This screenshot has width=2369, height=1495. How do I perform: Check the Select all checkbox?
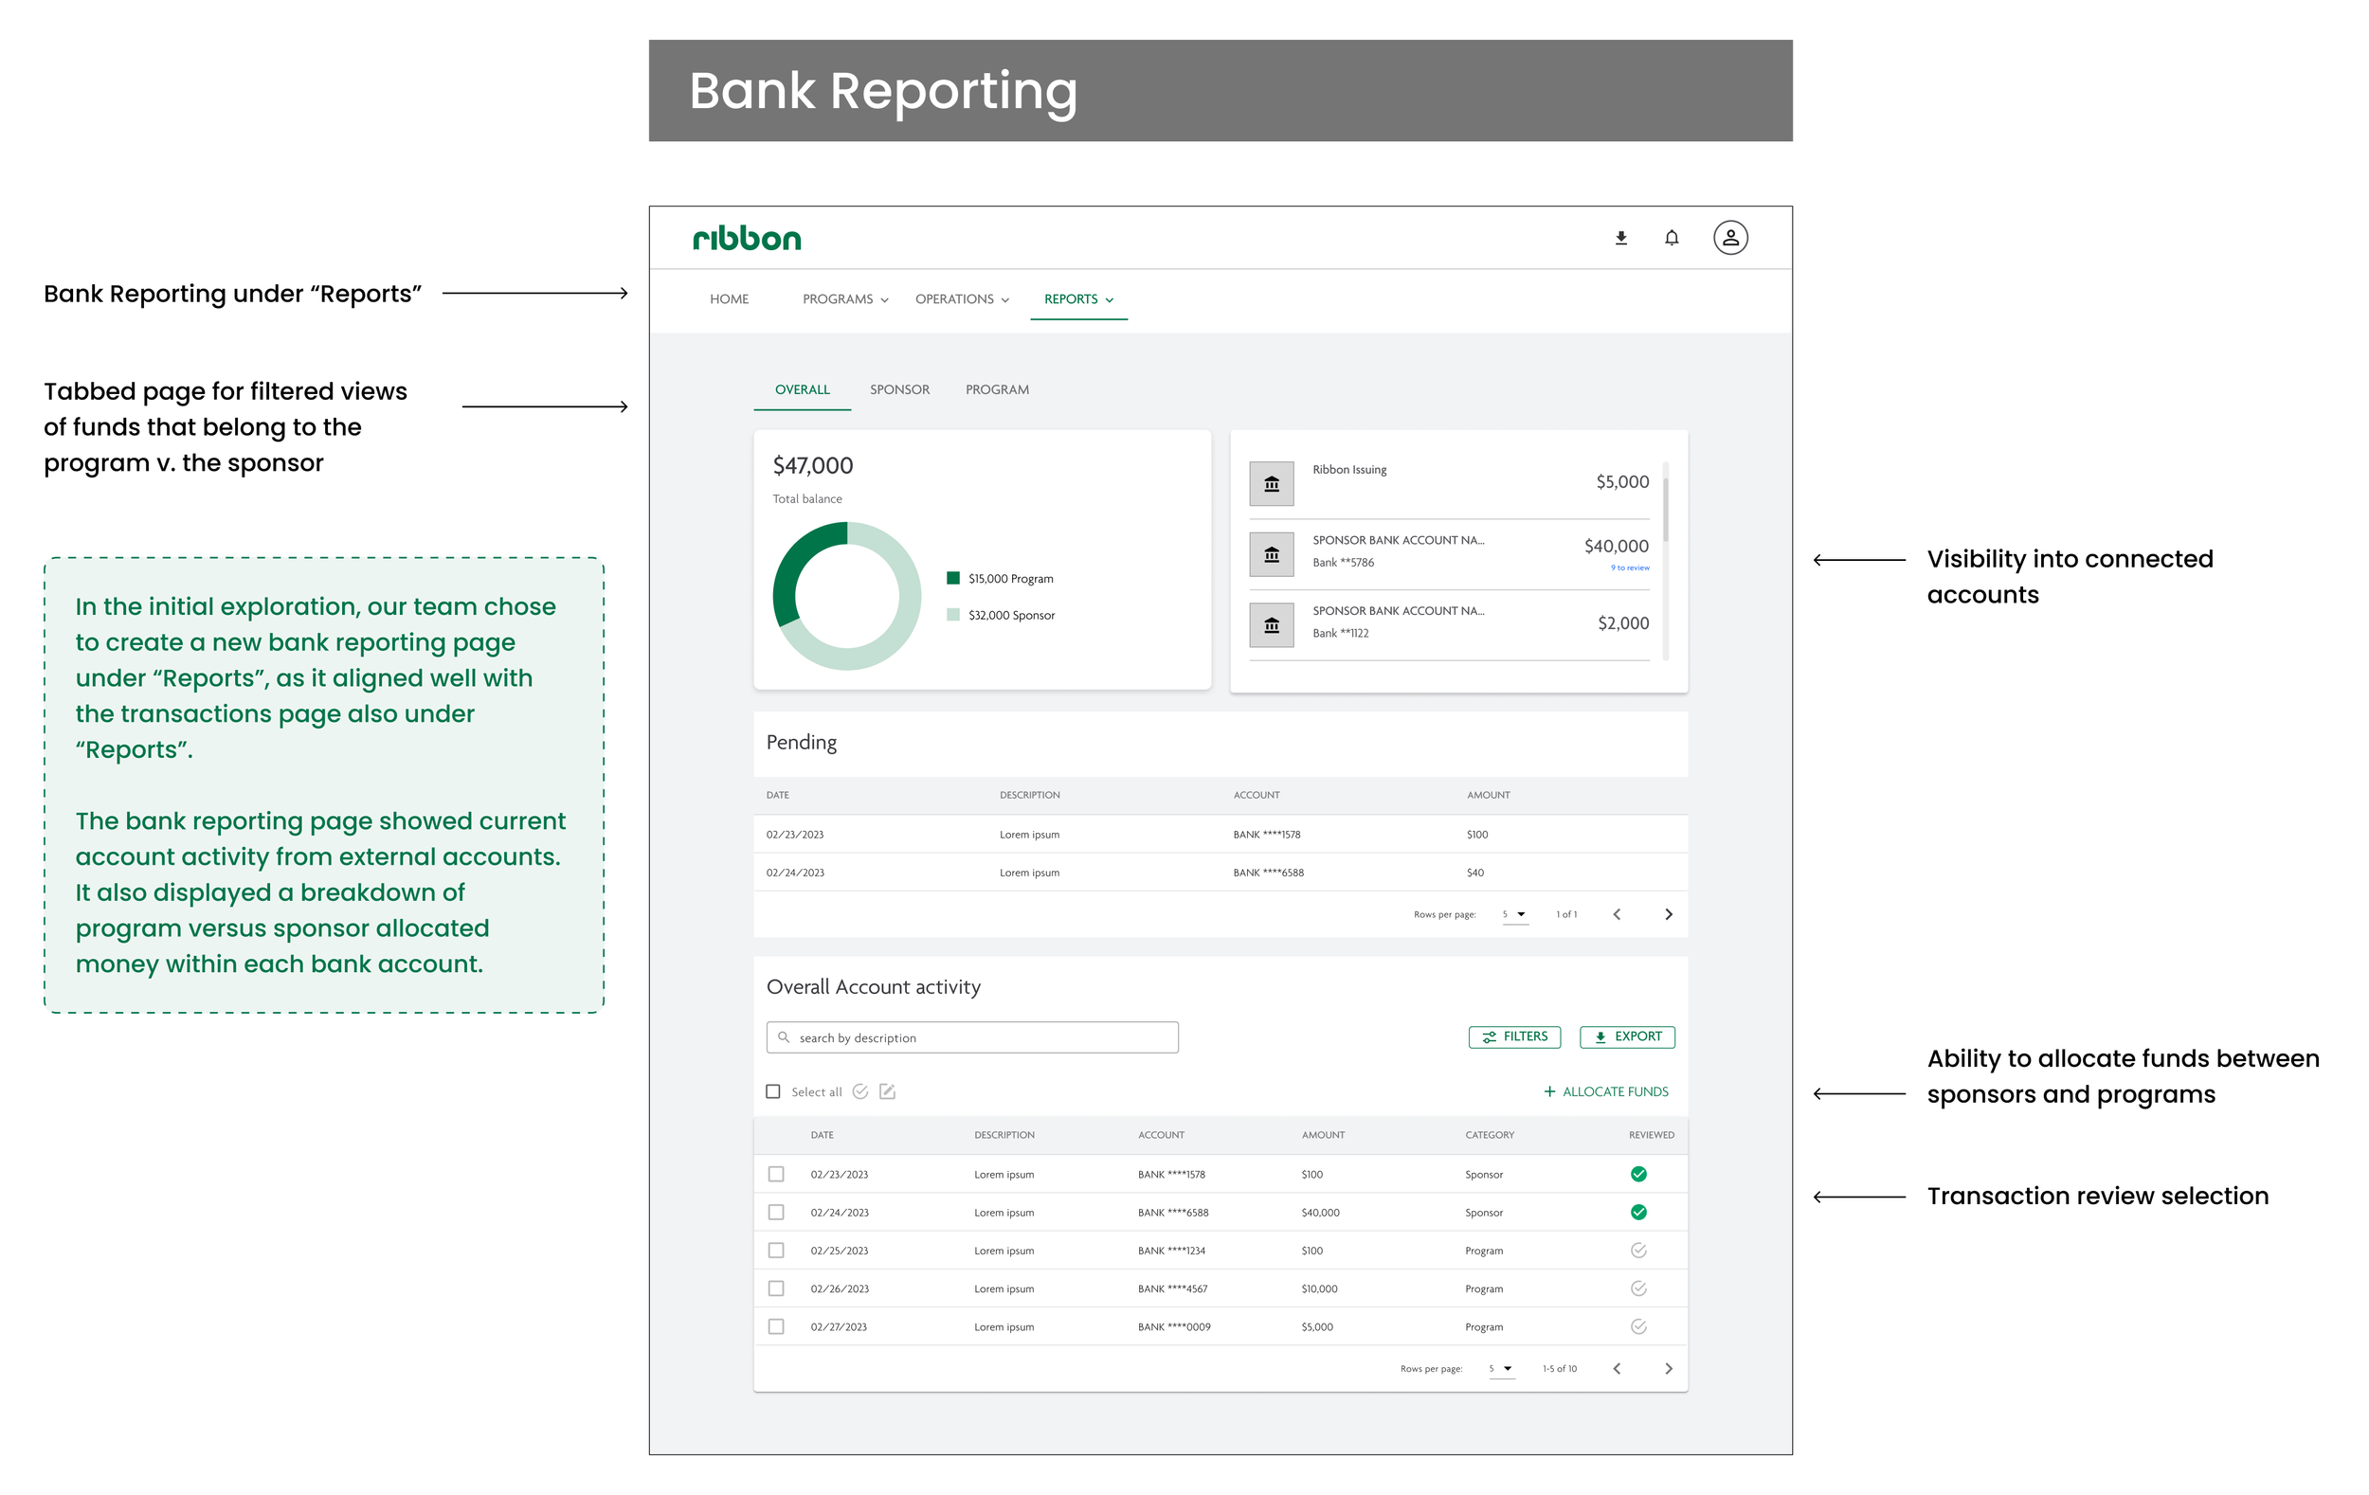[x=773, y=1091]
